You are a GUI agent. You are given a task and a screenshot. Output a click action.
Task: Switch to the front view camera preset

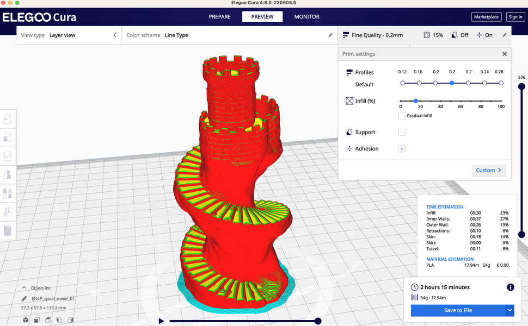click(x=36, y=320)
